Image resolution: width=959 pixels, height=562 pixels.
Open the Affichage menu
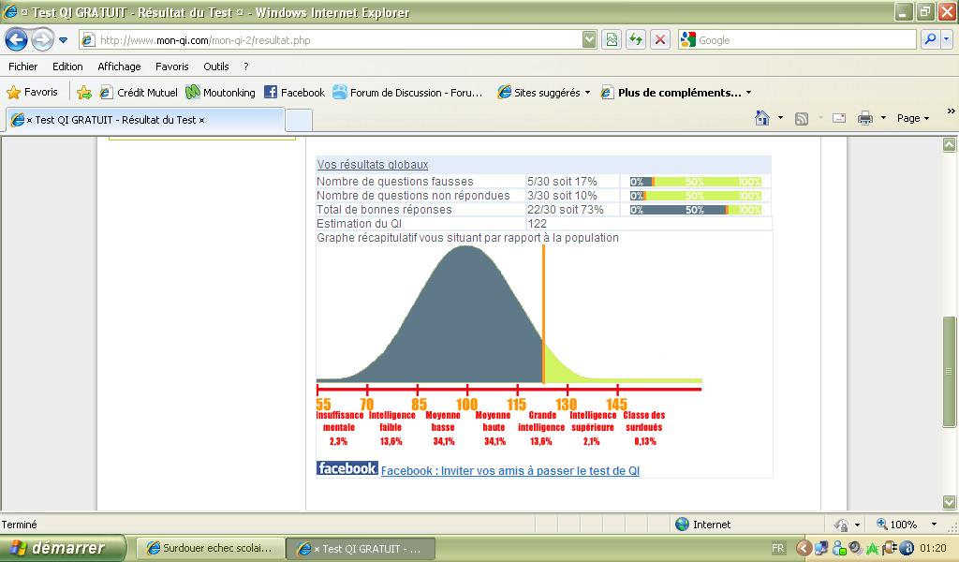tap(119, 67)
